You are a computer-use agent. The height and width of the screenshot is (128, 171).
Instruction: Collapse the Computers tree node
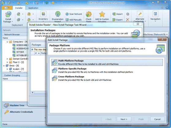(x=7, y=42)
